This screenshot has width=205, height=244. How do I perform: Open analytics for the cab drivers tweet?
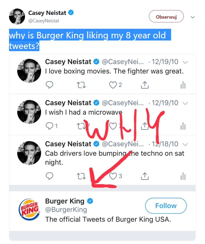[x=183, y=176]
